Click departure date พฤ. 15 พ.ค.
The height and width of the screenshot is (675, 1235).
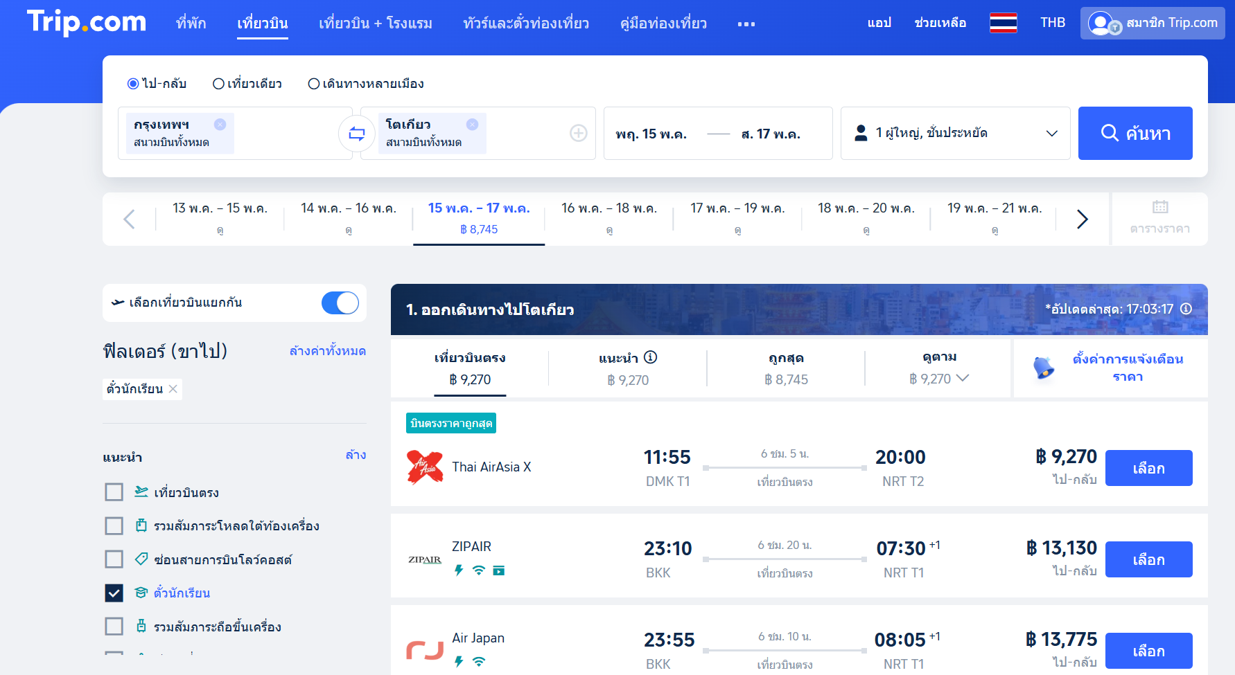point(651,134)
